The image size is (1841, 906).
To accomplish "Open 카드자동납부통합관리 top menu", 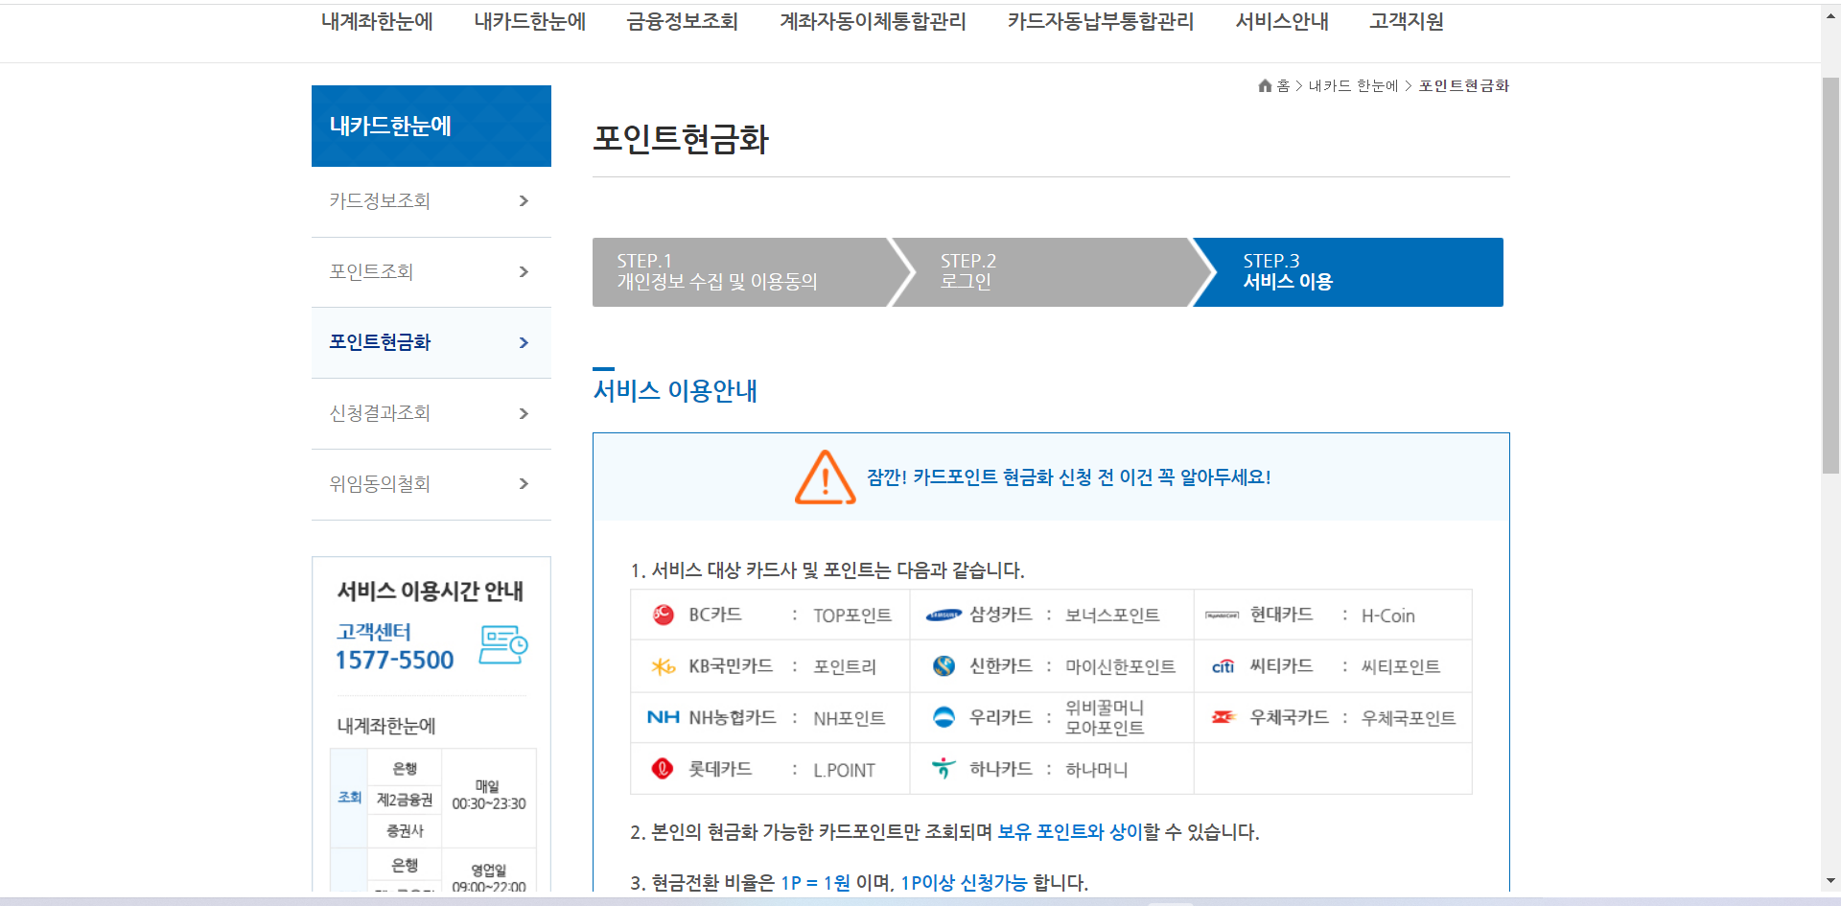I will pyautogui.click(x=1100, y=21).
